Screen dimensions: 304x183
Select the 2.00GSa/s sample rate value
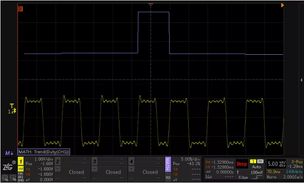(293, 177)
